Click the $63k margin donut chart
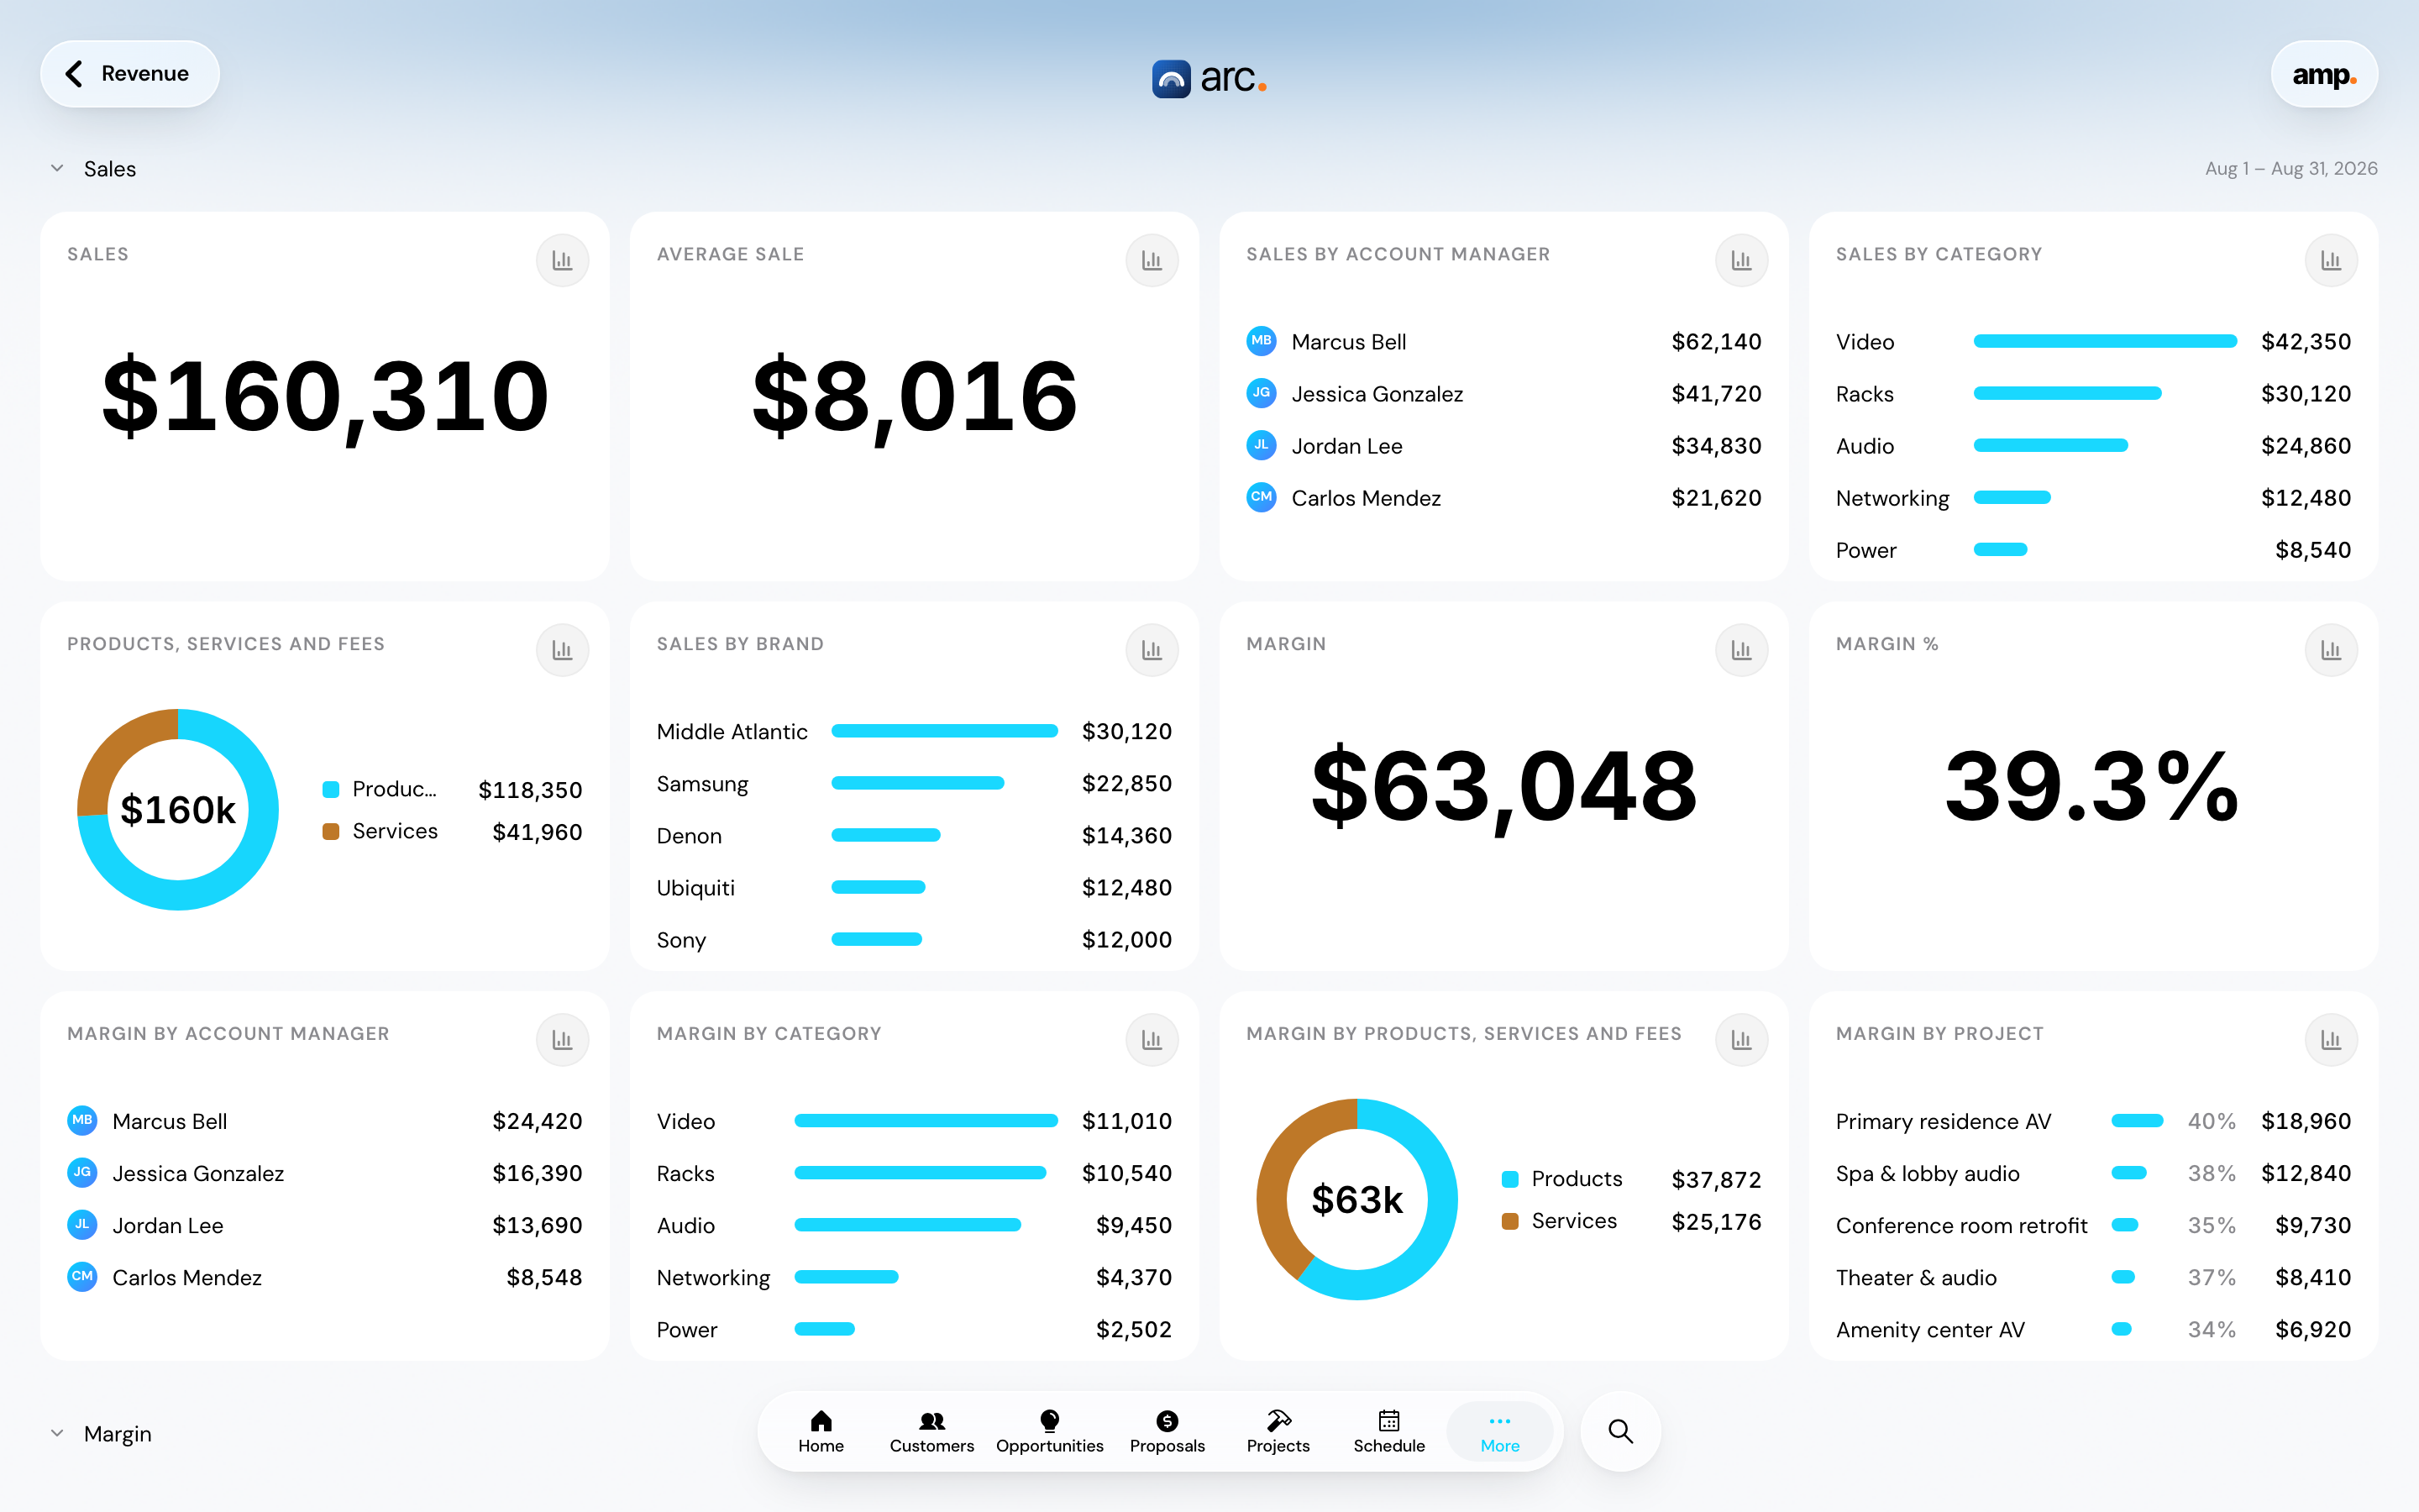2419x1512 pixels. (x=1356, y=1199)
